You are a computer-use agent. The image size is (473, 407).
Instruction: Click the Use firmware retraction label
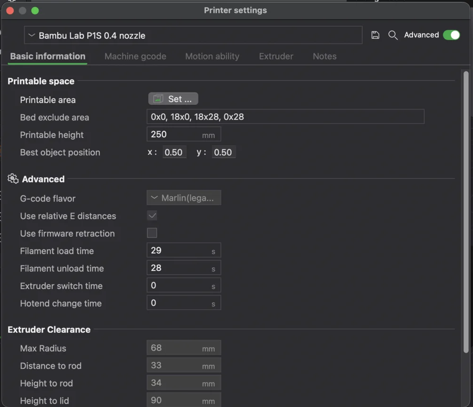[67, 234]
